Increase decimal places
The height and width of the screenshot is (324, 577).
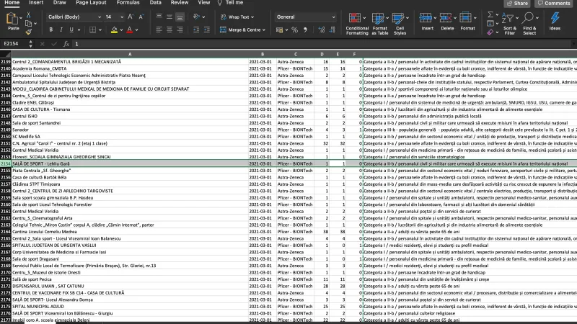(x=322, y=30)
